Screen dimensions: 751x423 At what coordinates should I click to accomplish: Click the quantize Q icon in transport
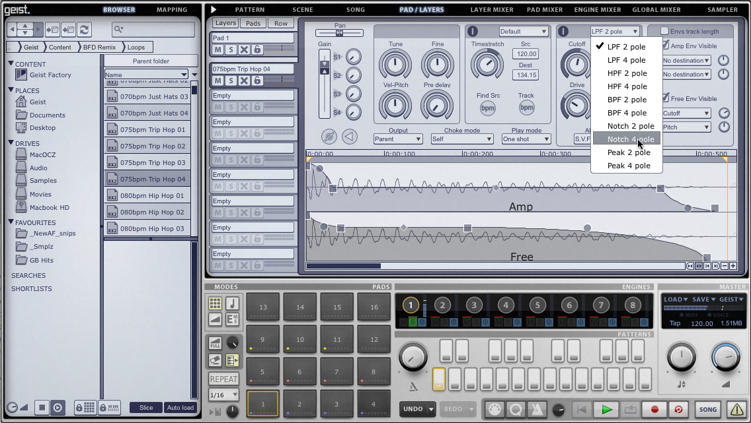click(516, 409)
